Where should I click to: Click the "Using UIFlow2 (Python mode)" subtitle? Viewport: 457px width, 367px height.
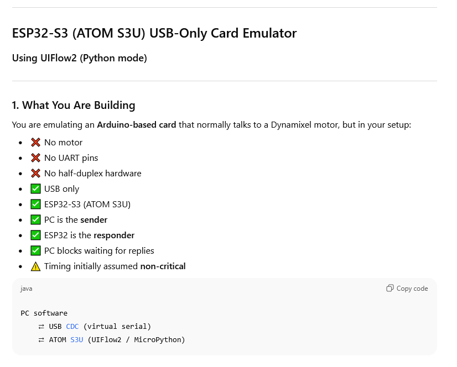(80, 58)
